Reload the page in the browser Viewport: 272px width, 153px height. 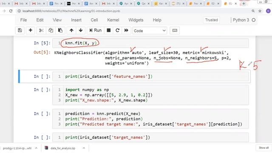tap(11, 11)
